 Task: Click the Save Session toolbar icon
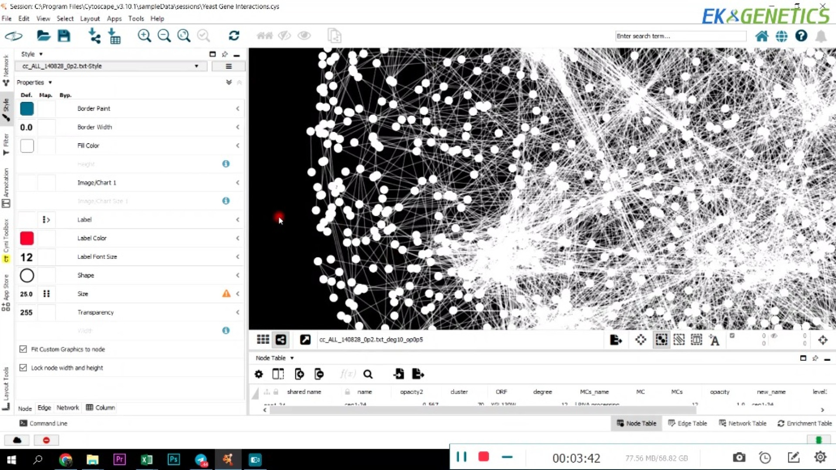click(64, 36)
